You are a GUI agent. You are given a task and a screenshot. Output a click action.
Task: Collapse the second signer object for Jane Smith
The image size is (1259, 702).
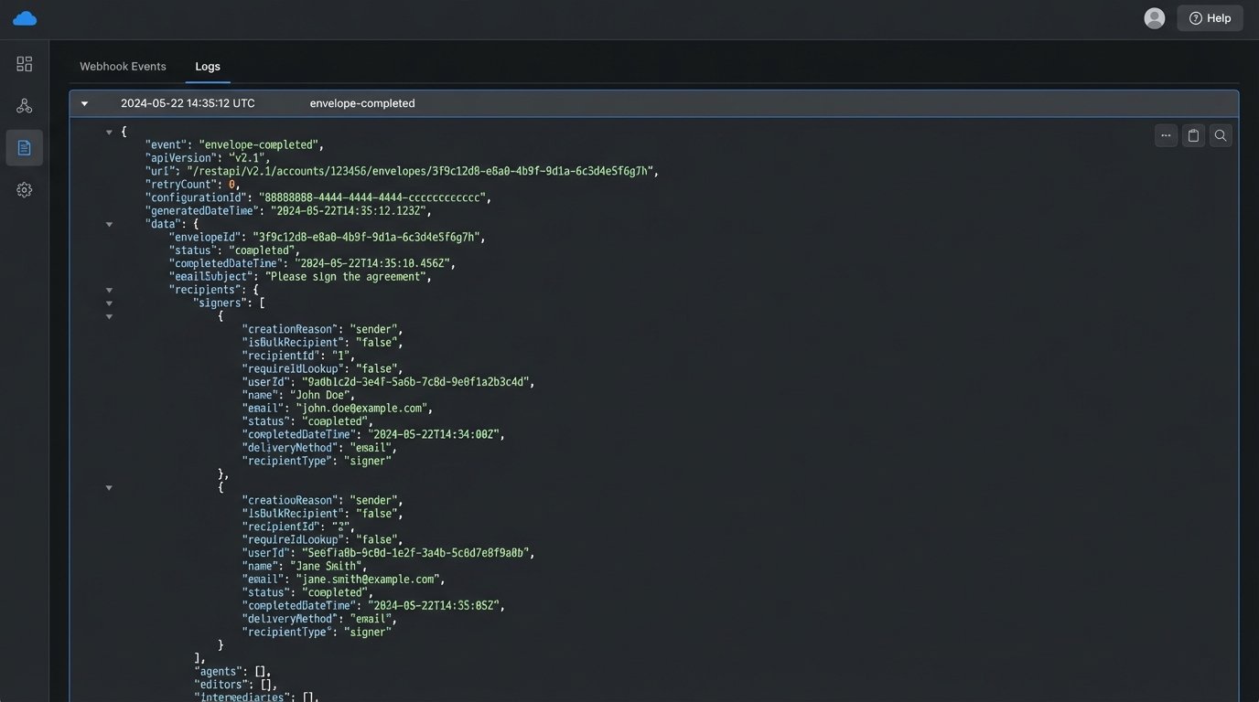tap(109, 487)
